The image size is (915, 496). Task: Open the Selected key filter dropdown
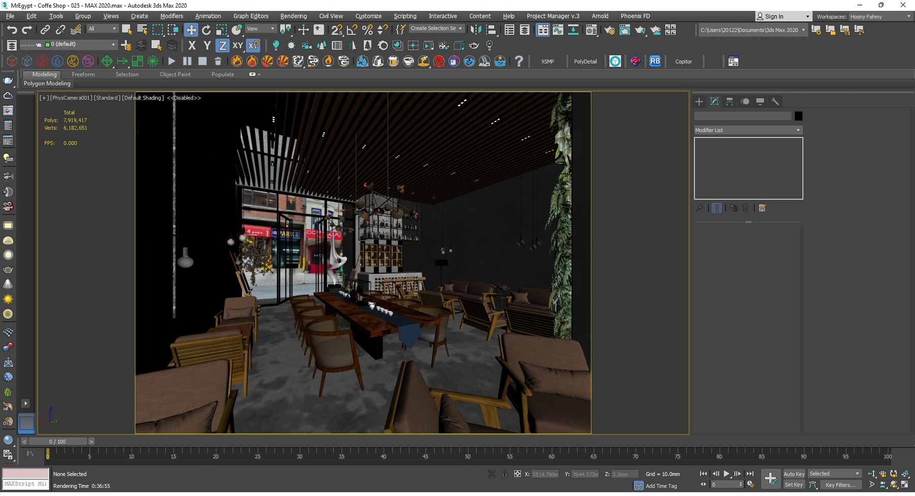(858, 474)
